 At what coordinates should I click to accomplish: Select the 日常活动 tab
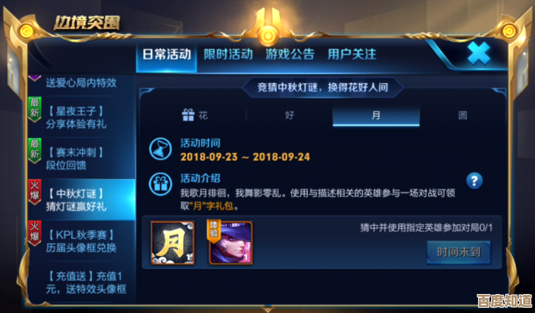coord(166,54)
